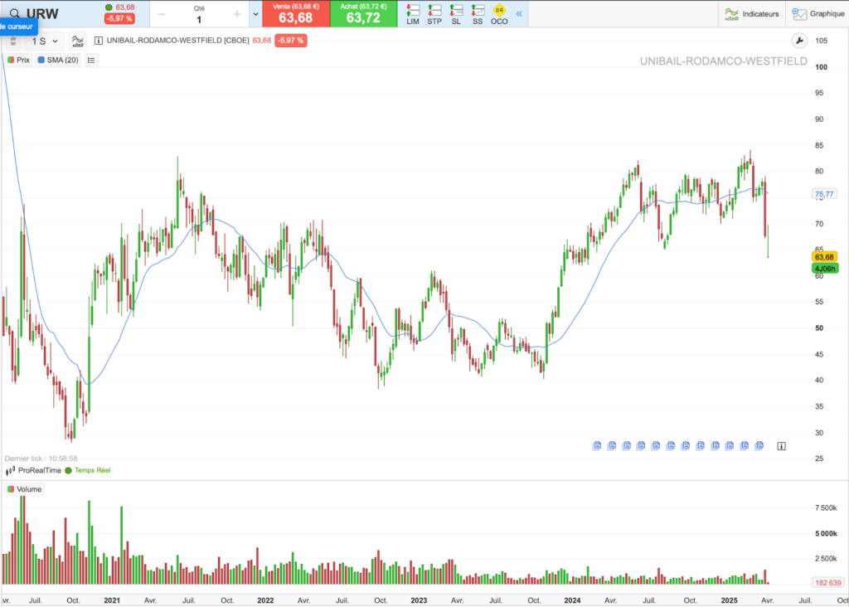Screen dimensions: 849x607
Task: Click the Dernier tick 10:56:58 text
Action: 41,459
